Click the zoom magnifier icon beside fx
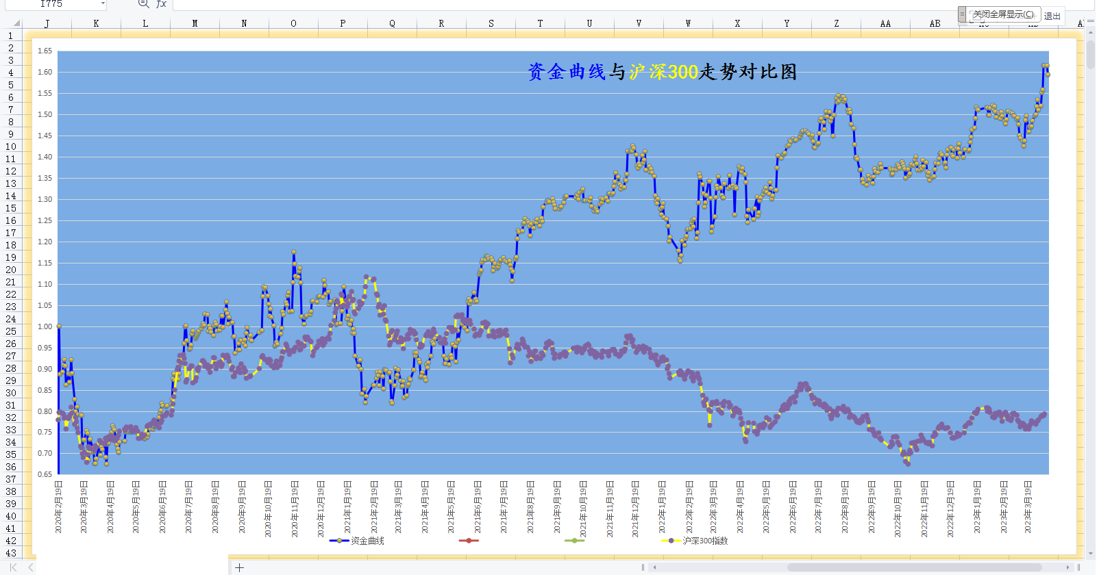This screenshot has width=1099, height=579. click(143, 3)
